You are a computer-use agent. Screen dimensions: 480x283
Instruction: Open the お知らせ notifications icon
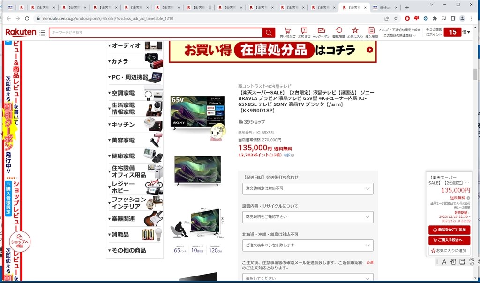point(304,32)
